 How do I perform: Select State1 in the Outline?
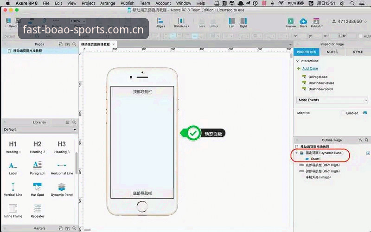(316, 159)
